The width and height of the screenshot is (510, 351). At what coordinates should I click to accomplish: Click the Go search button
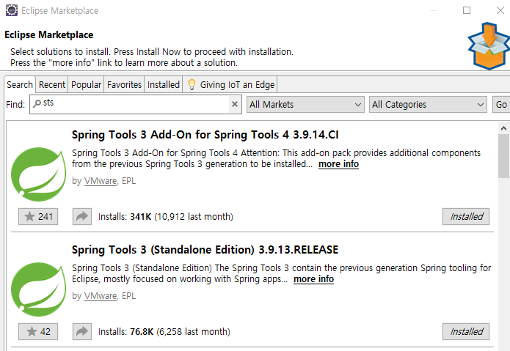(x=501, y=105)
